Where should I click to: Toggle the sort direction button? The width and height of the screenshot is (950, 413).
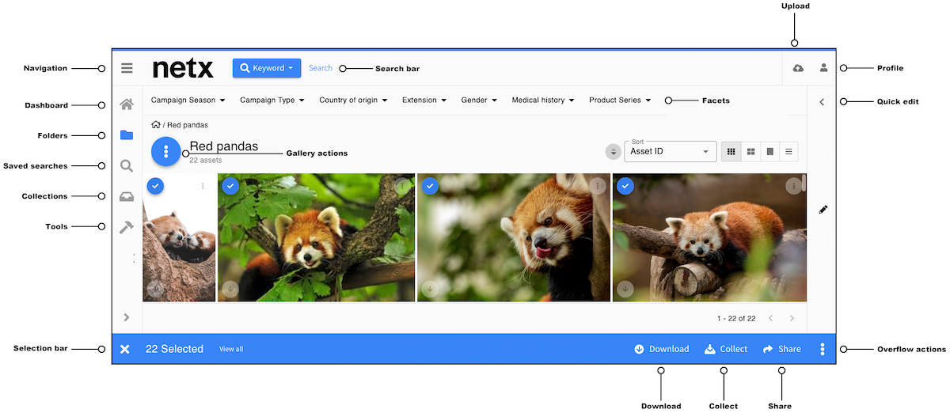point(613,151)
